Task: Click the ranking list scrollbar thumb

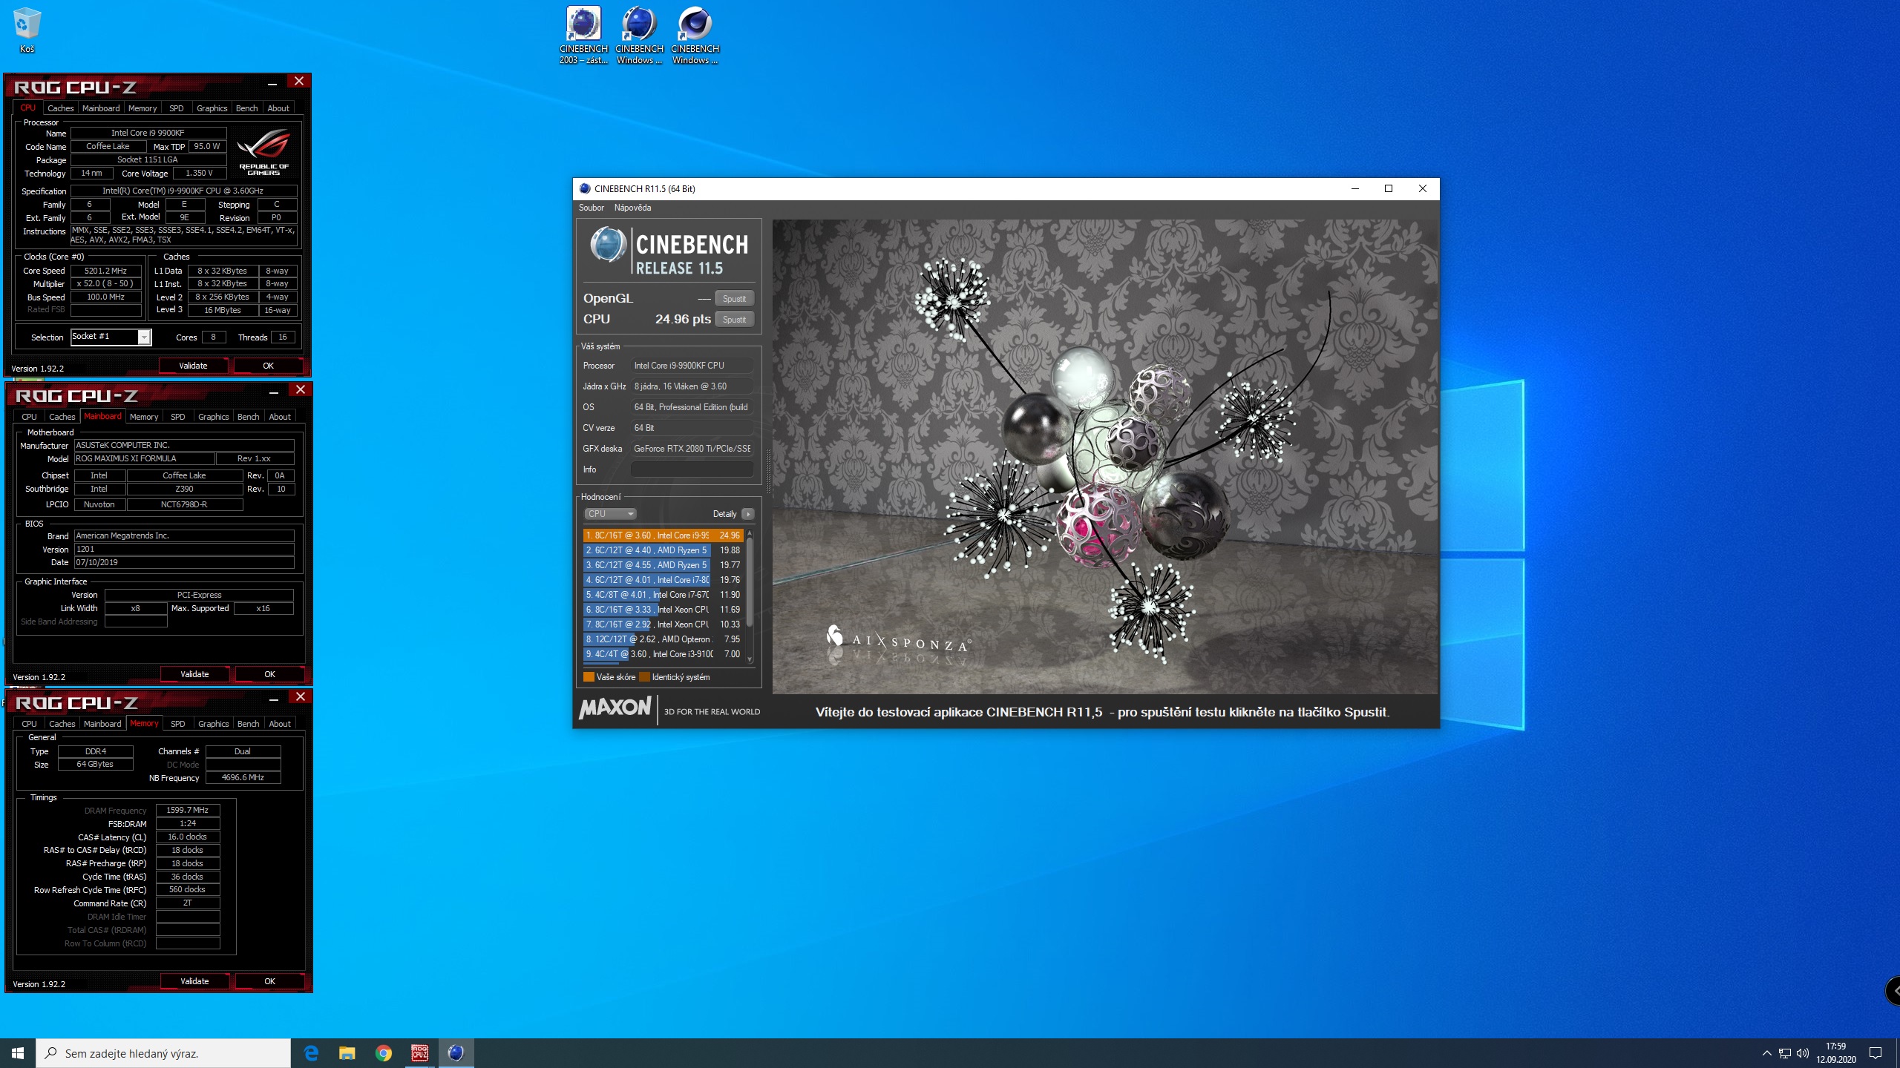Action: tap(750, 582)
